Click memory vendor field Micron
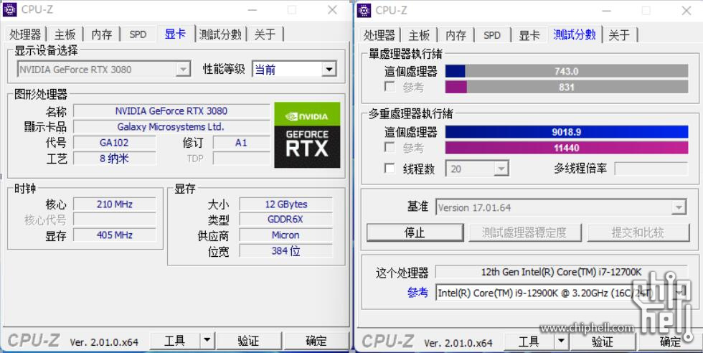703x353 pixels. [x=286, y=235]
